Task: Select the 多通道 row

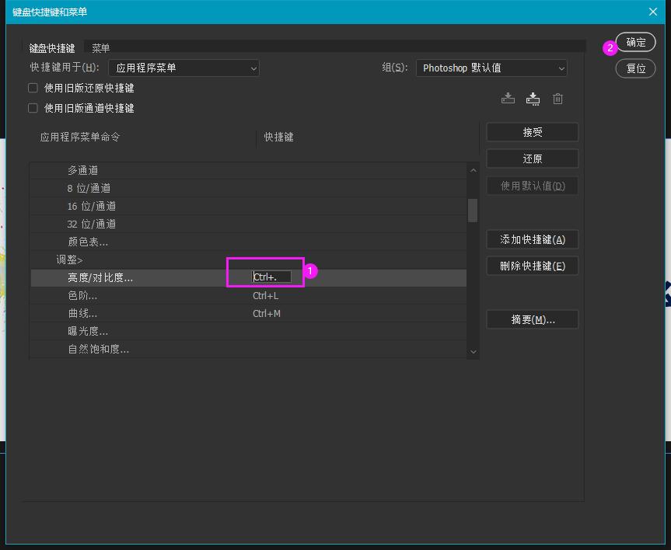Action: click(x=249, y=170)
